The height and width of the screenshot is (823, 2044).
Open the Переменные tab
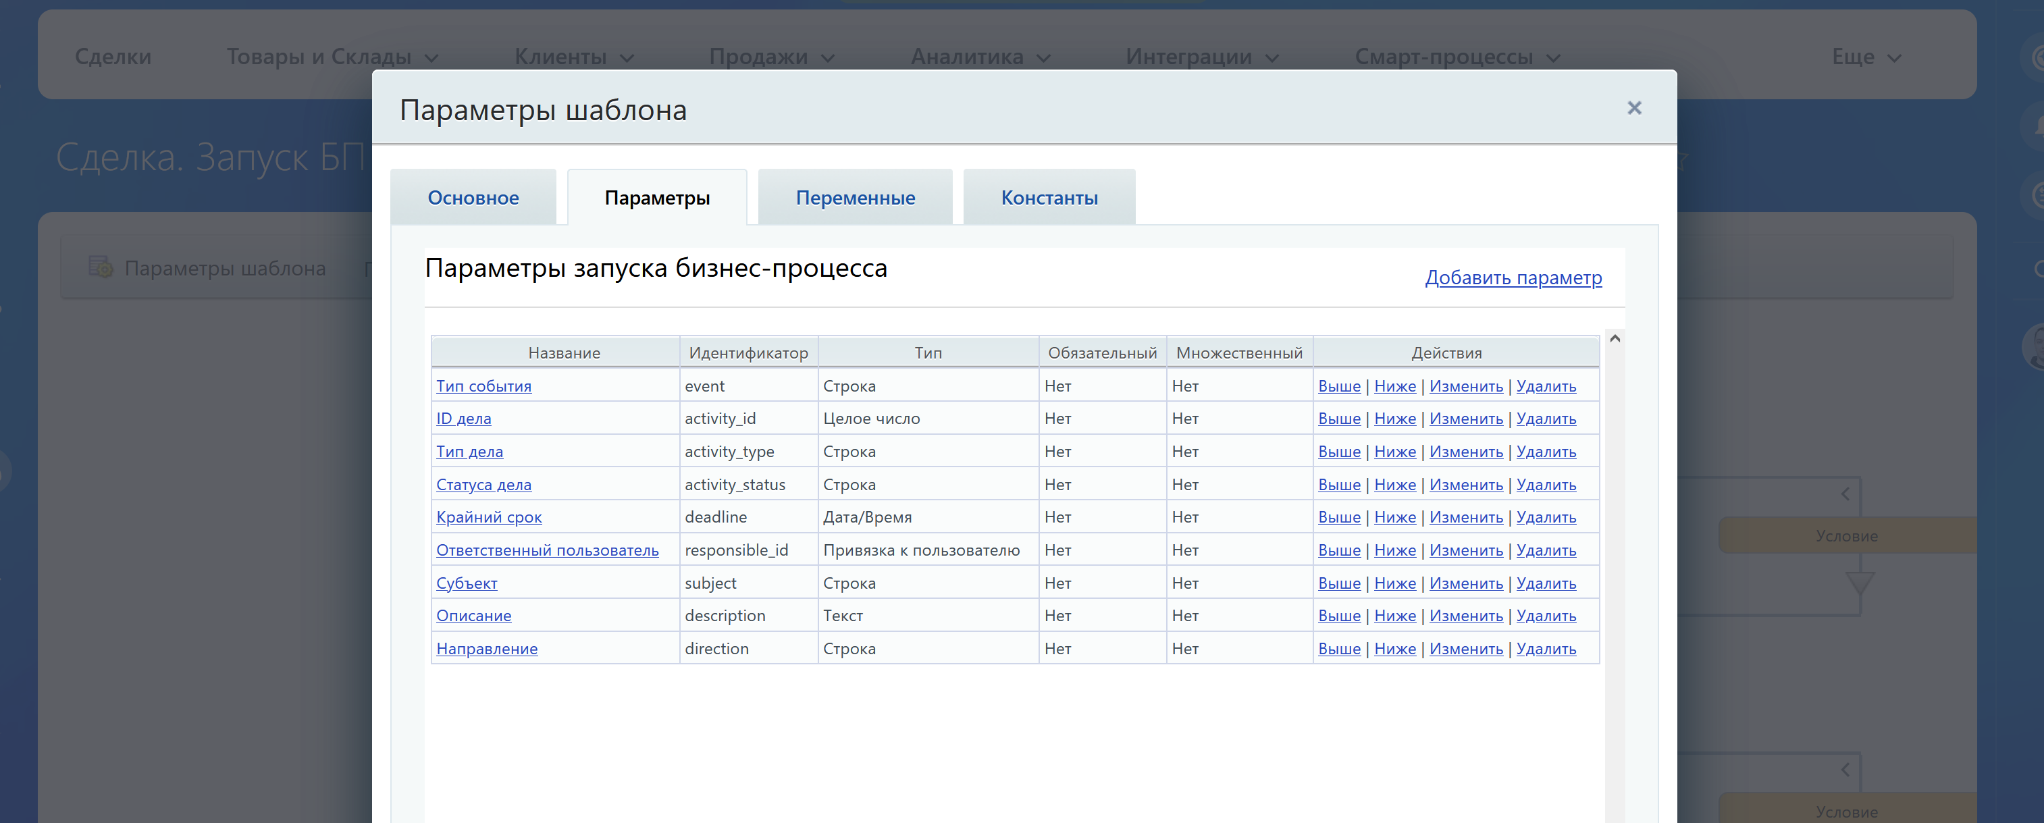pos(855,198)
